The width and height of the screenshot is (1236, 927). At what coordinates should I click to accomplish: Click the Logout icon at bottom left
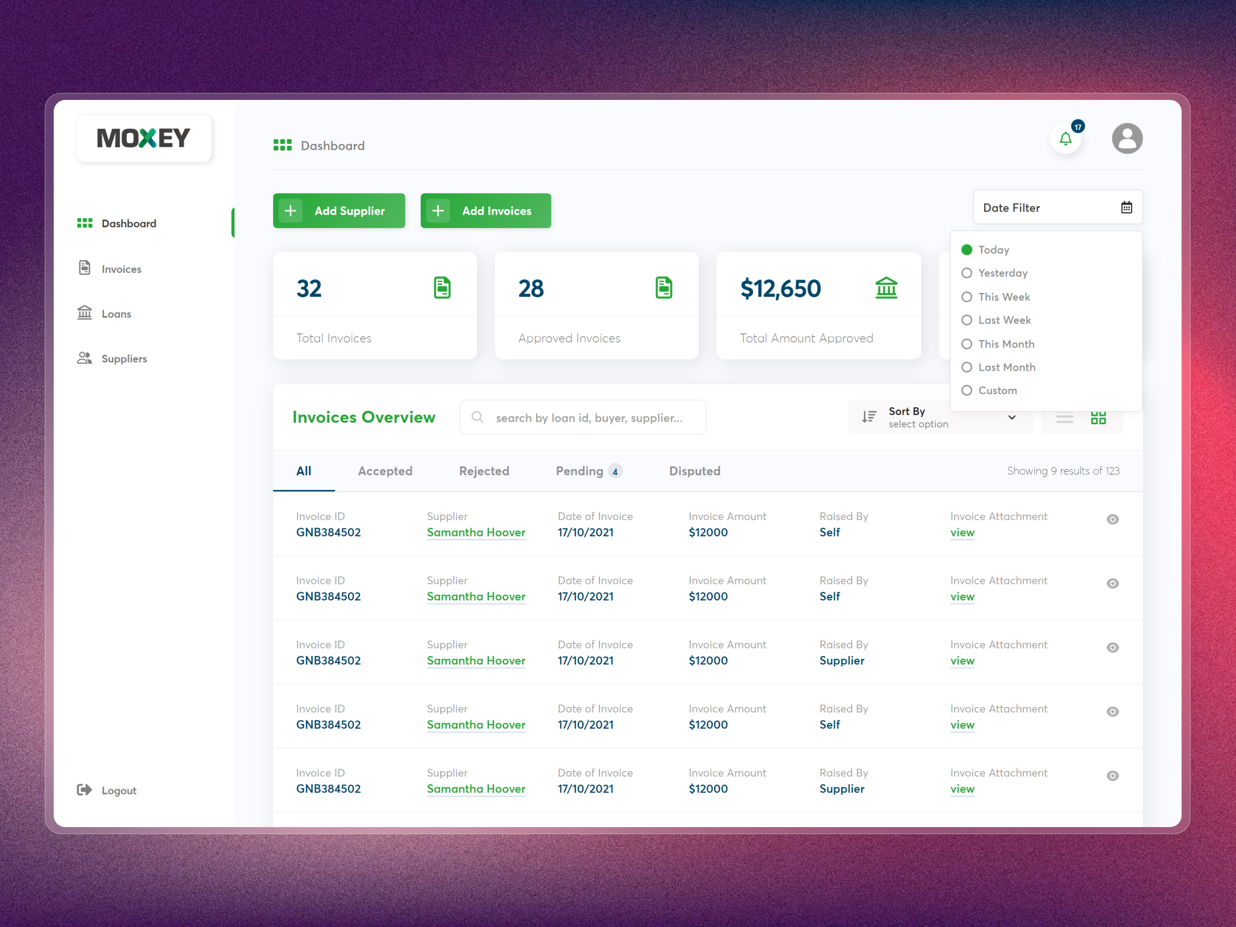click(84, 789)
